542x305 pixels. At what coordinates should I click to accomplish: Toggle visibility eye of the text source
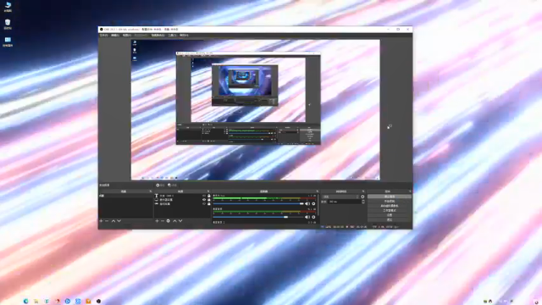click(204, 196)
